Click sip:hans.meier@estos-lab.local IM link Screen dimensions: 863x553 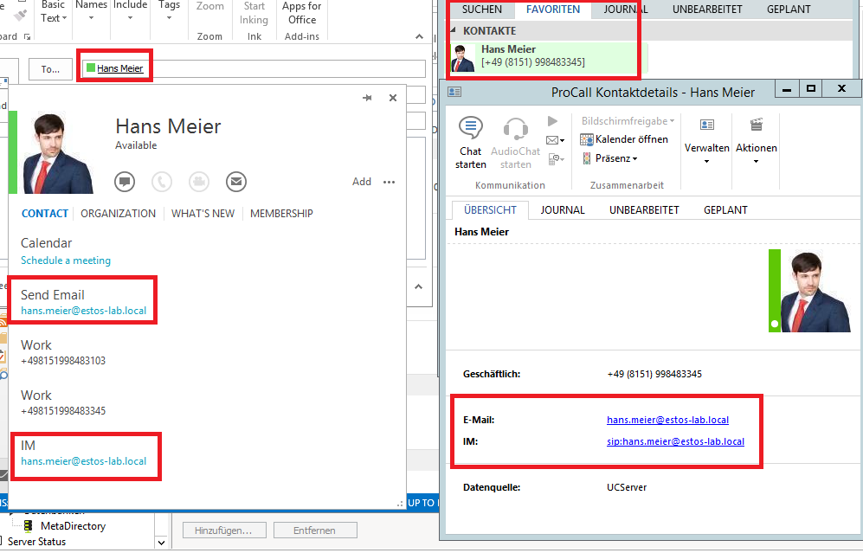tap(675, 441)
